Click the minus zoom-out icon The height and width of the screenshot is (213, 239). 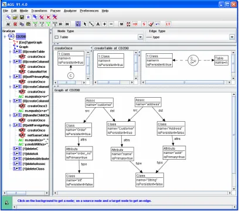click(x=111, y=24)
